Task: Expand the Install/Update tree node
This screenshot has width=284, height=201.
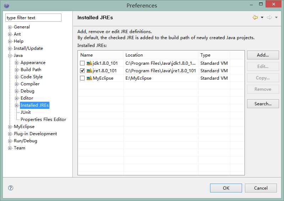Action: tap(10, 49)
